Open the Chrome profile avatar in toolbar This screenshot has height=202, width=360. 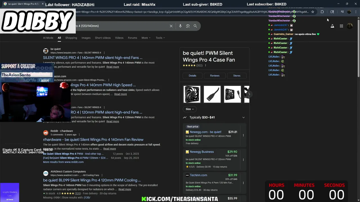[349, 12]
